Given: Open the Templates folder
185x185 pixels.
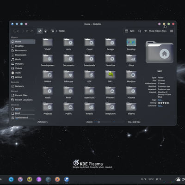Looking at the screenshot, I should (110, 108).
